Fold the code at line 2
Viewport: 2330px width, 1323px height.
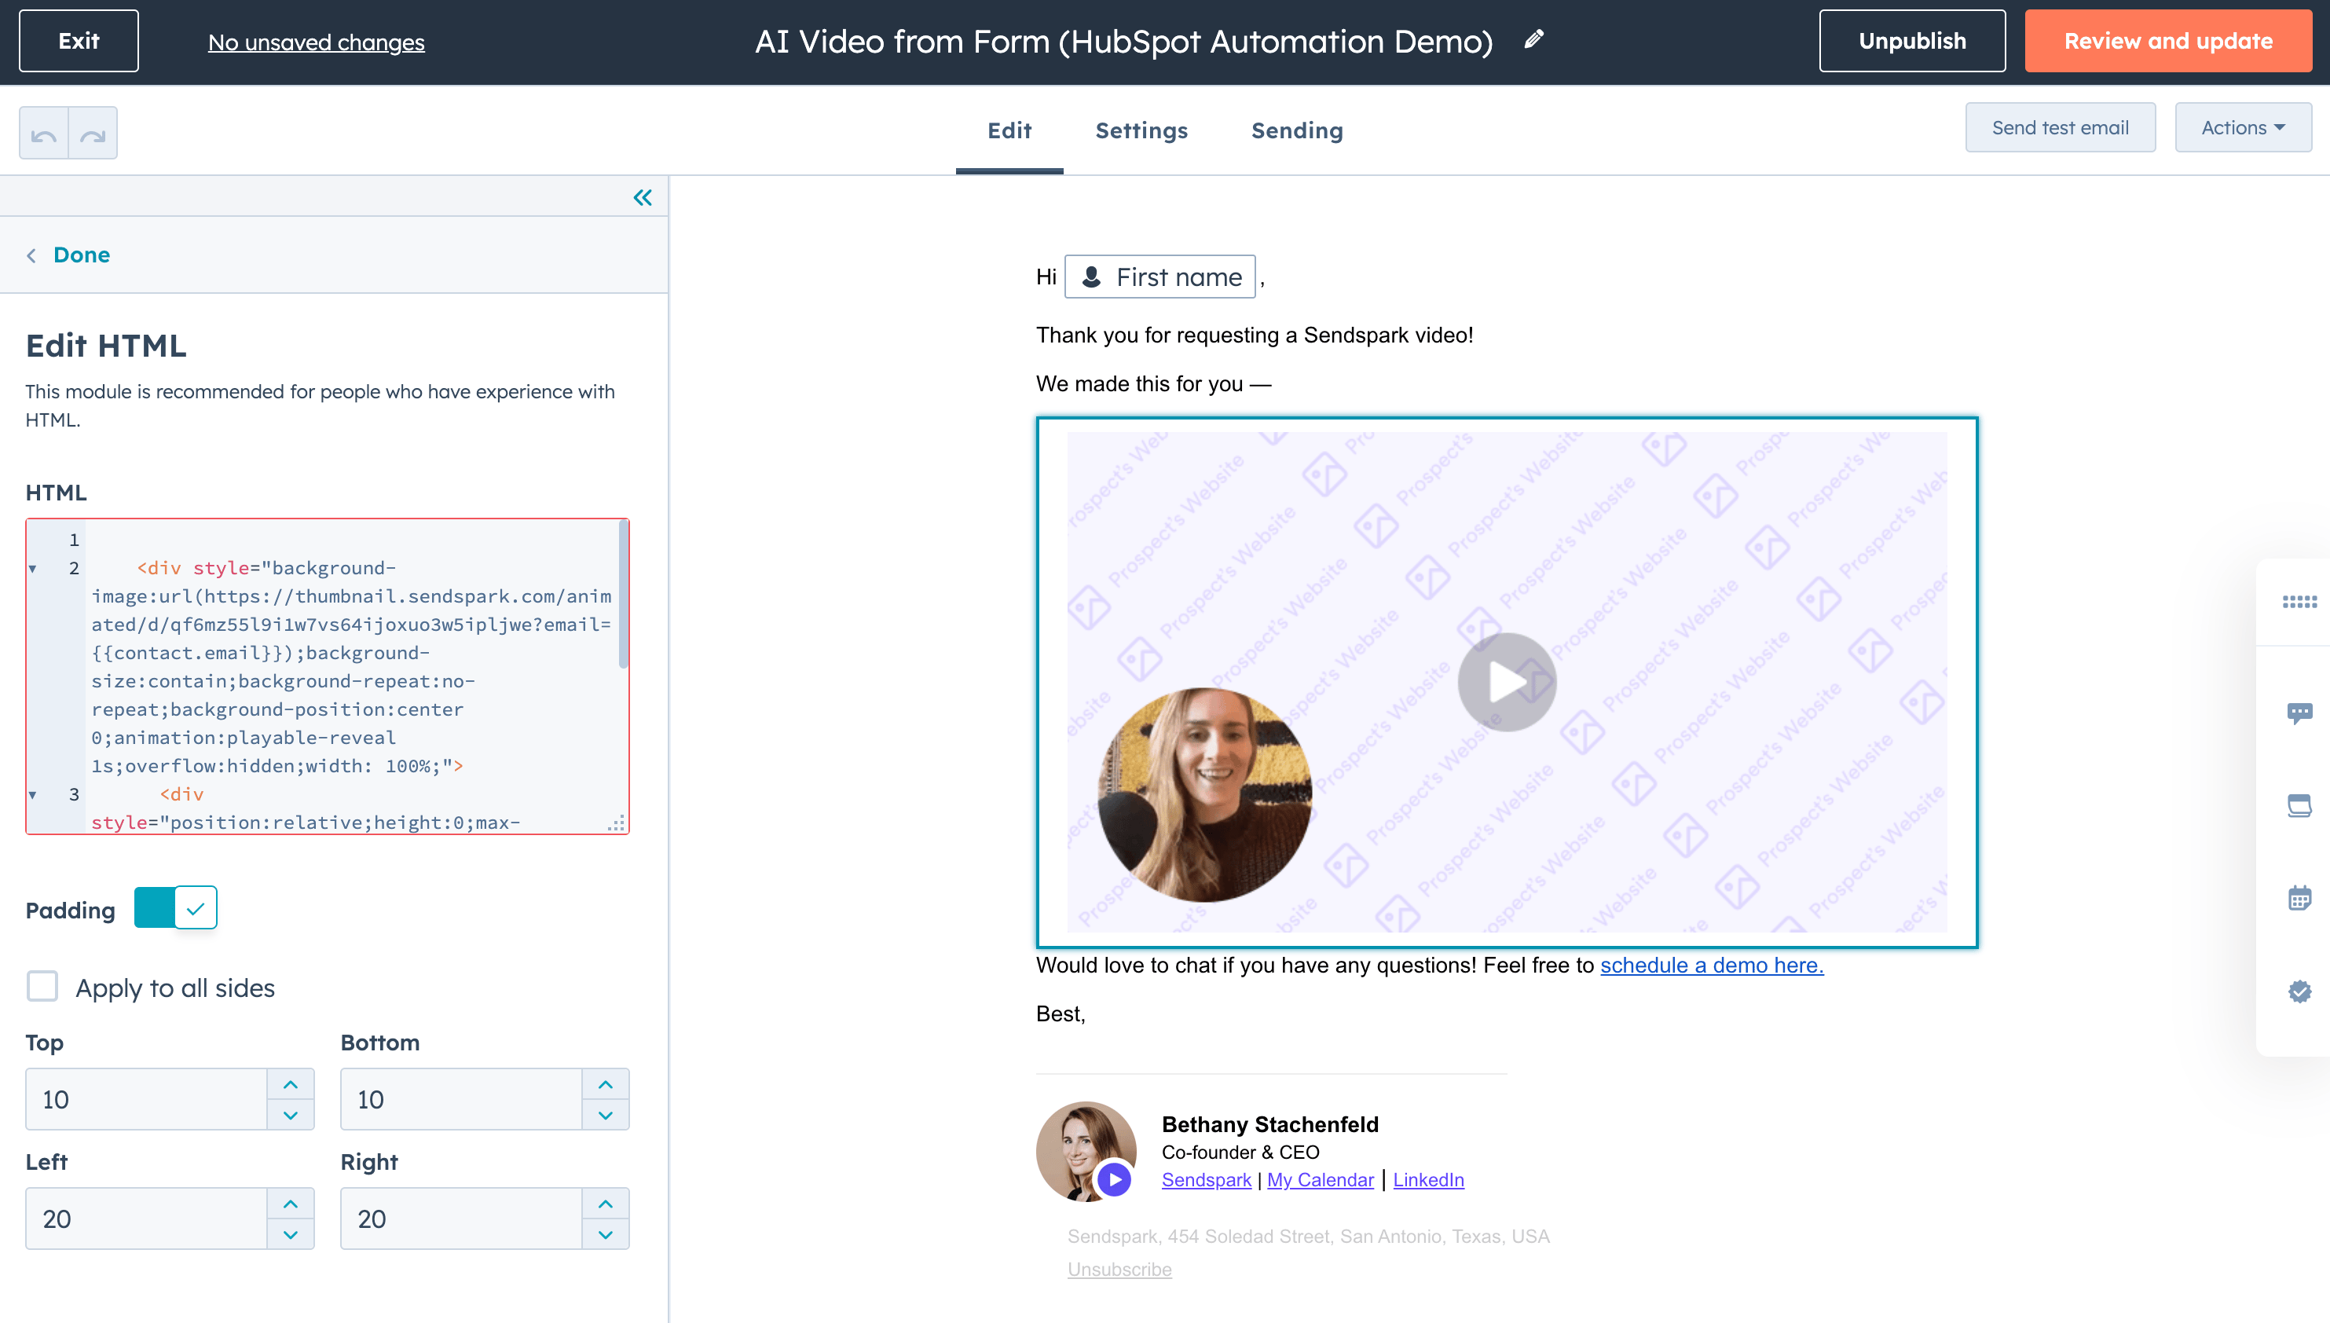[33, 569]
